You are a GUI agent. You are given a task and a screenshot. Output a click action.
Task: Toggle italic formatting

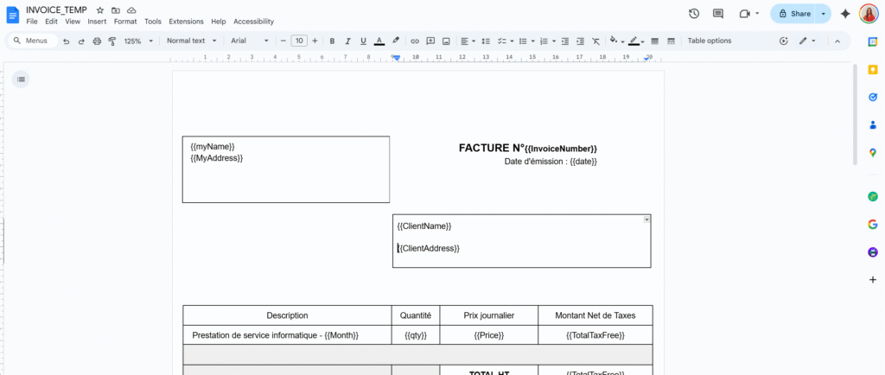347,41
